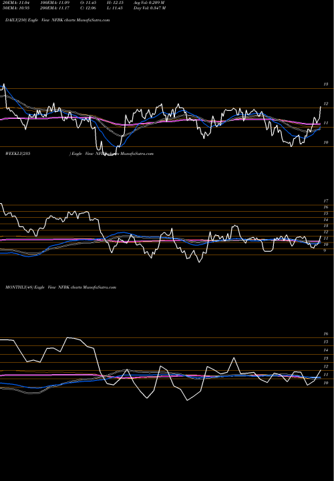Click the high price H: 12.15
This screenshot has width=334, height=481.
pos(115,3)
